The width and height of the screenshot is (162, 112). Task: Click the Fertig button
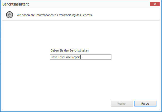[145, 104]
